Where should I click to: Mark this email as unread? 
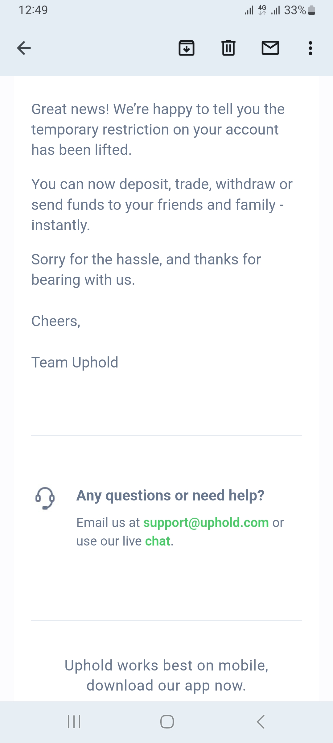coord(270,48)
